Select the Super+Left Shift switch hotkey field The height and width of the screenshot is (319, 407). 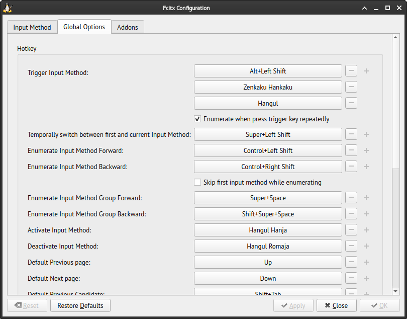coord(268,134)
